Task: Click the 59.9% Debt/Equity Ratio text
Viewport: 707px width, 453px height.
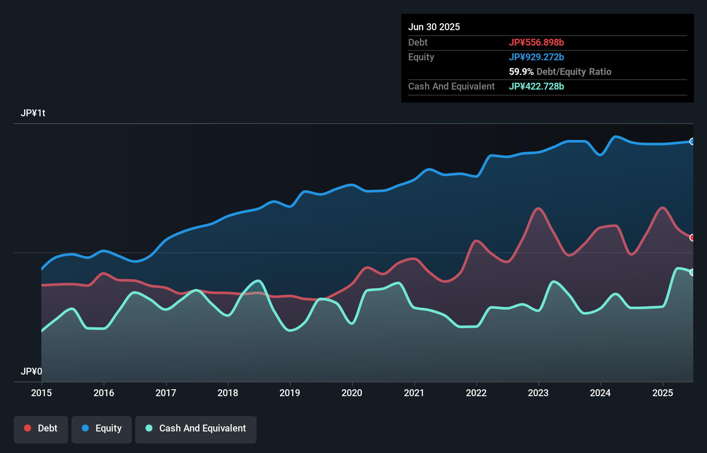Action: click(x=560, y=72)
